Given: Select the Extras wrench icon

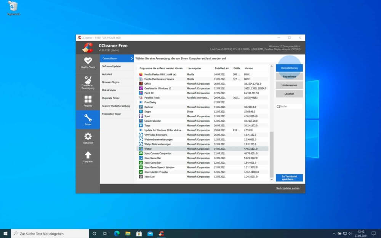Looking at the screenshot, I should tap(88, 118).
